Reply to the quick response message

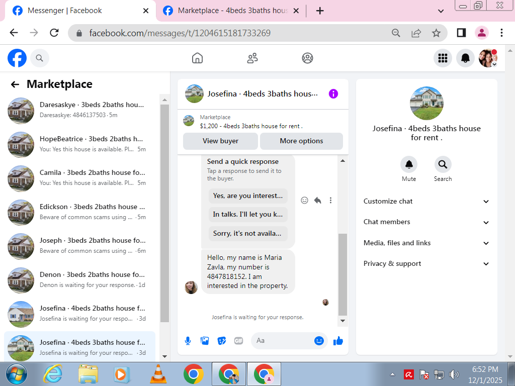[318, 200]
